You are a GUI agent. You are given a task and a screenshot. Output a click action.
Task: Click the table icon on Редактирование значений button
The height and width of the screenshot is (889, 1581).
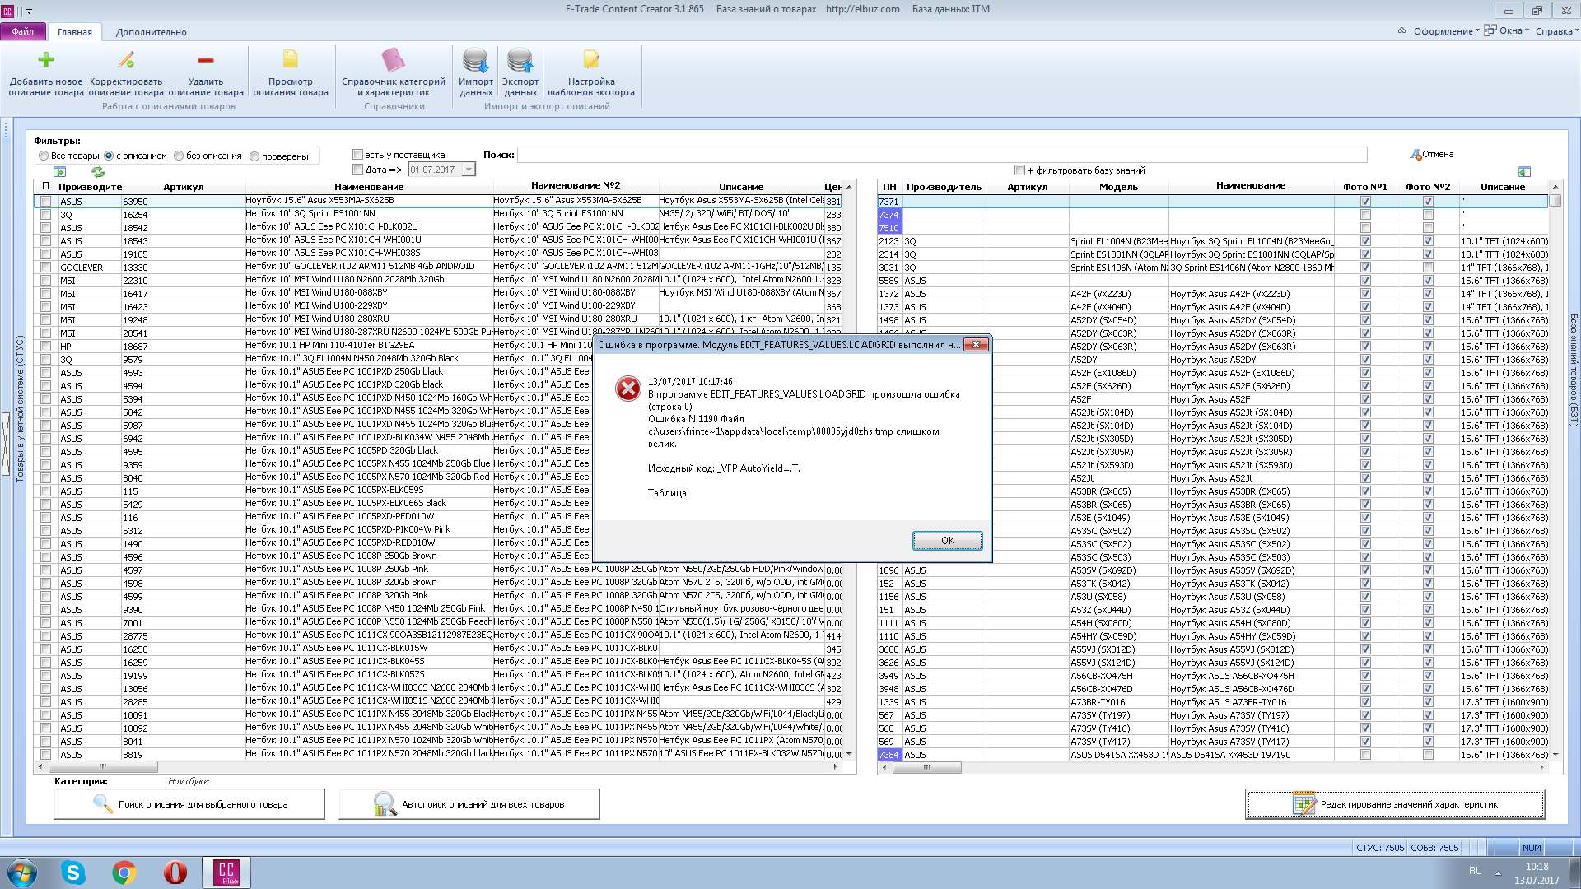1304,804
